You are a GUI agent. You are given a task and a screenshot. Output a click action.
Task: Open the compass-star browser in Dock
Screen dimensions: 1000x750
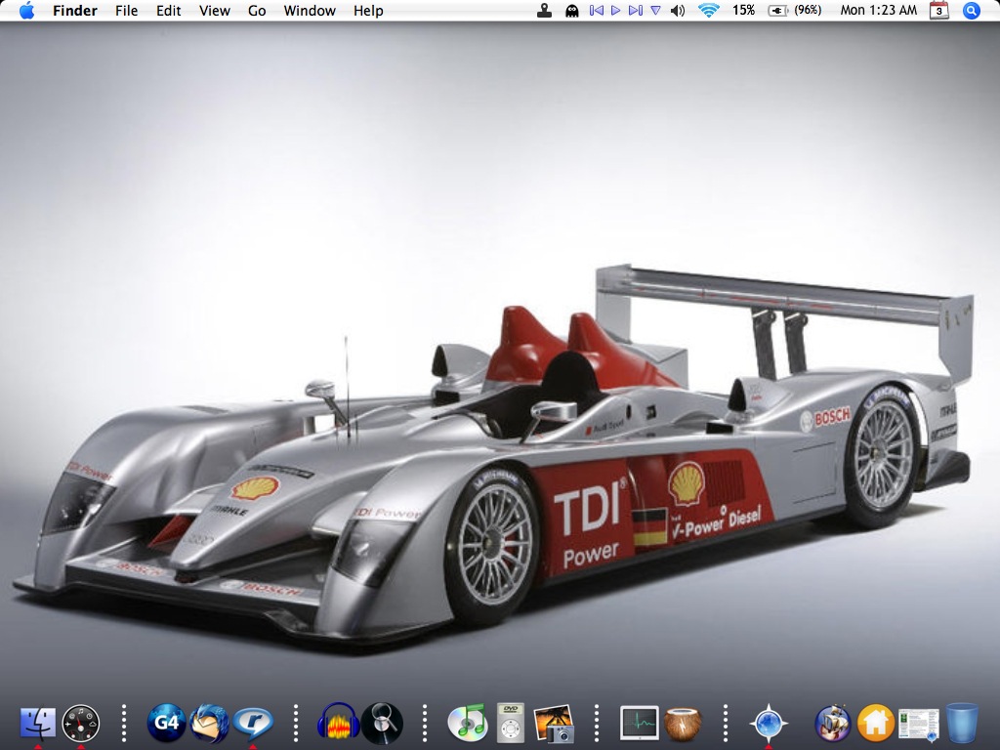(x=769, y=724)
